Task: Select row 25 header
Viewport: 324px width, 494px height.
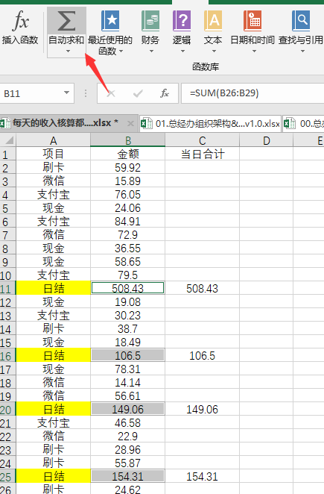Action: (x=7, y=477)
